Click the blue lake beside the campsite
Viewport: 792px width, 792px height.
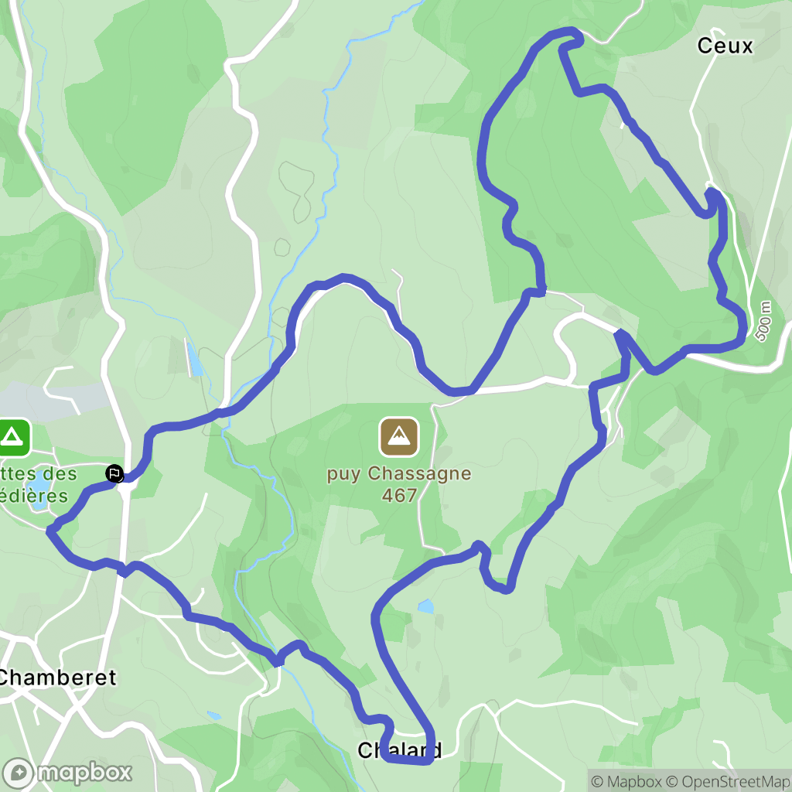click(38, 491)
